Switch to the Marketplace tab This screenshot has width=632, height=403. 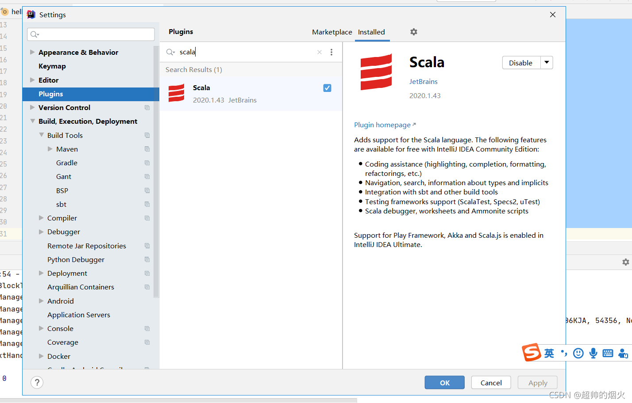pyautogui.click(x=332, y=32)
